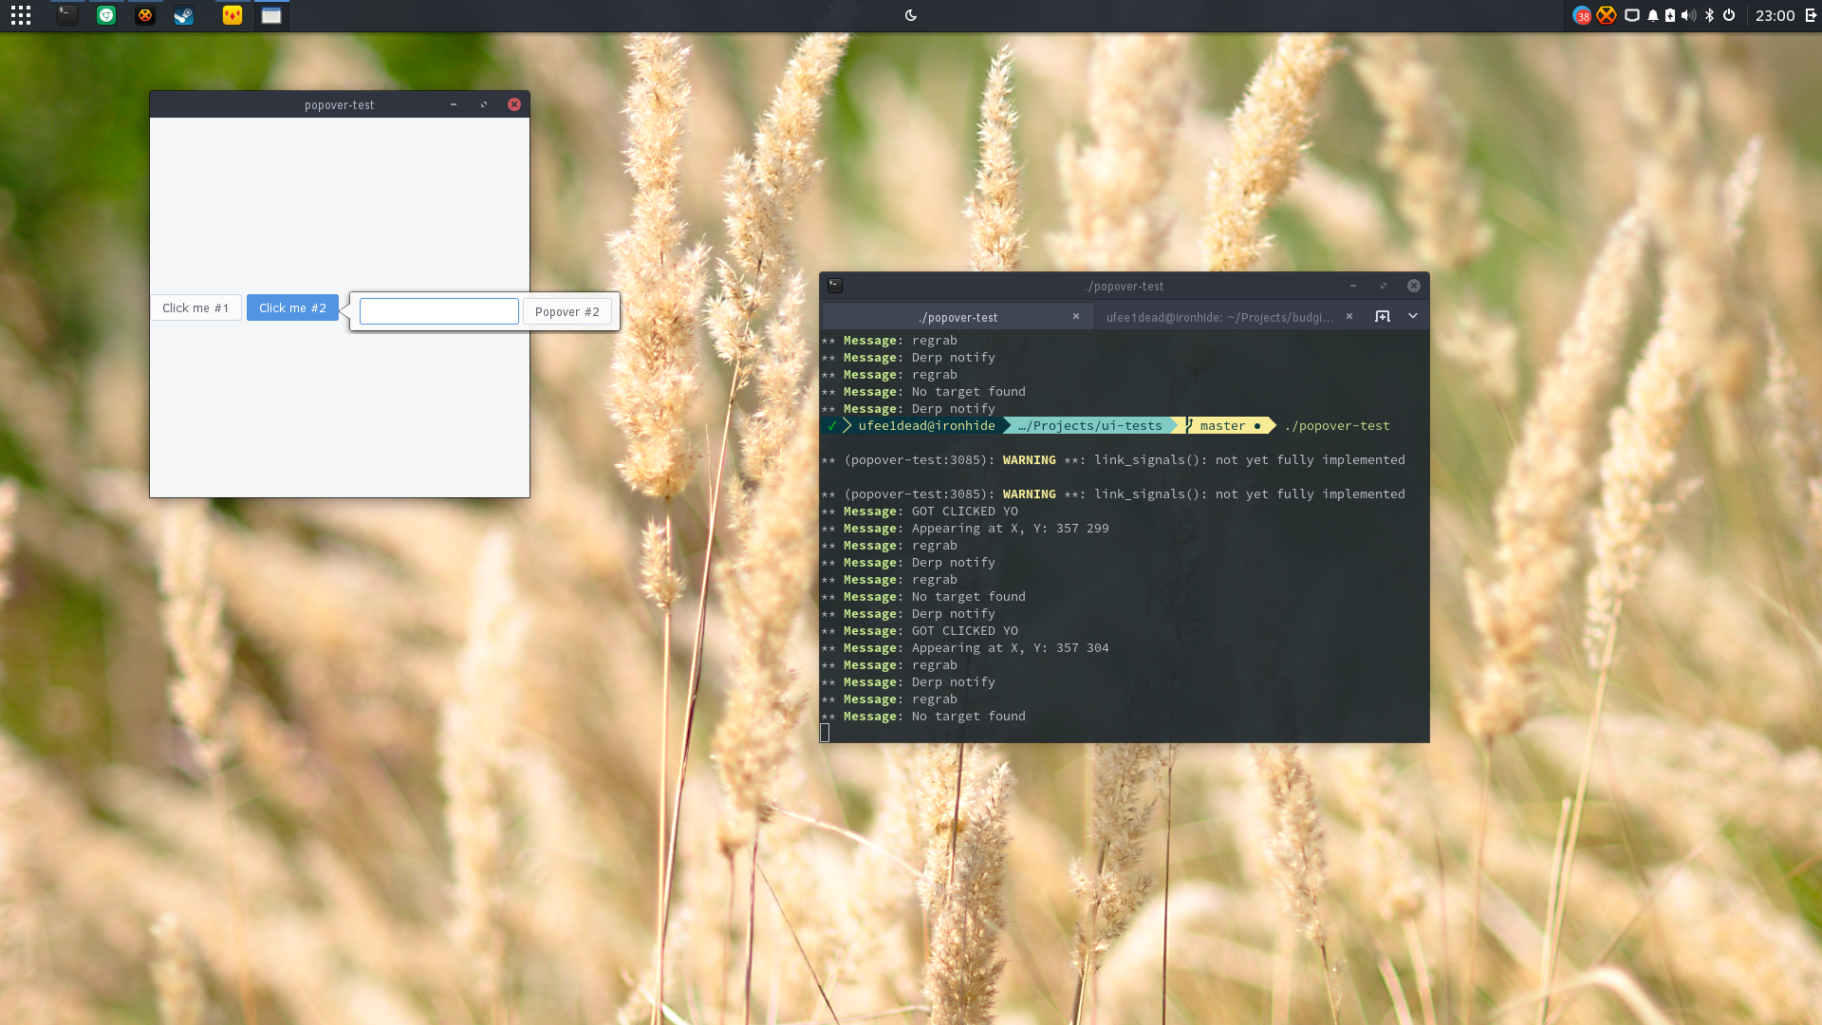Minimize the popover-test window
The image size is (1822, 1025).
[x=454, y=104]
